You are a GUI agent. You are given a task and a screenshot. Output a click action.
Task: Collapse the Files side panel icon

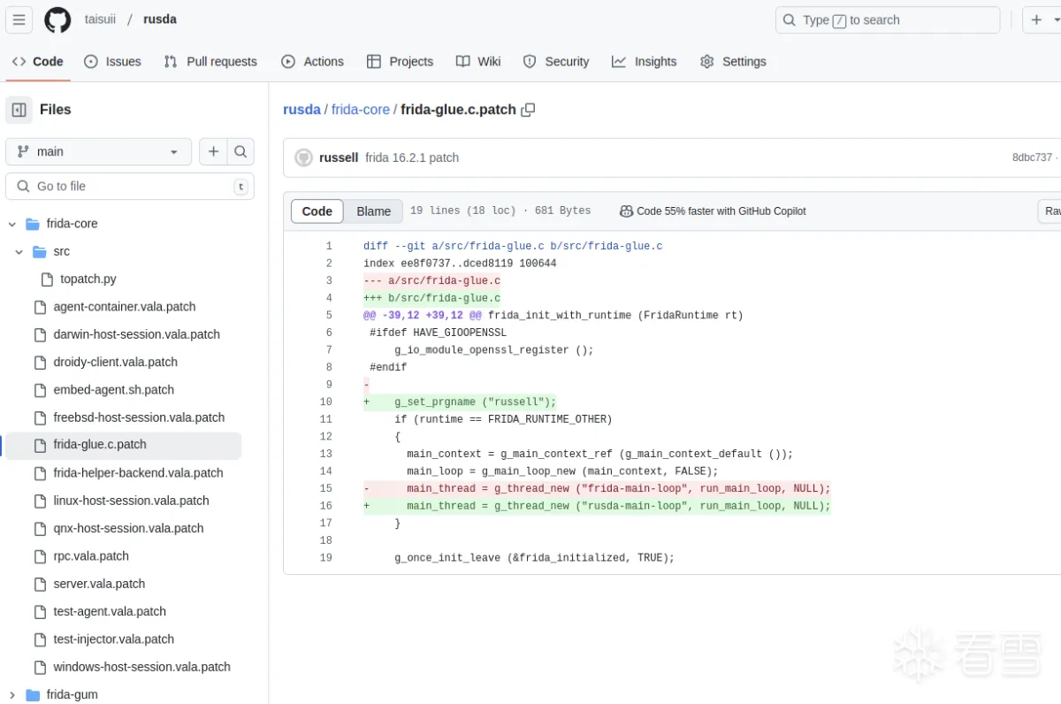click(19, 110)
